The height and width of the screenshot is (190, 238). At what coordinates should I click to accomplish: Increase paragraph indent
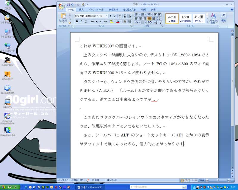(159, 14)
